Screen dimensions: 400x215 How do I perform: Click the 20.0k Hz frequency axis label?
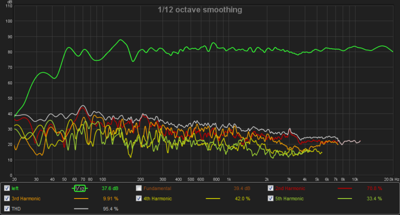point(391,180)
